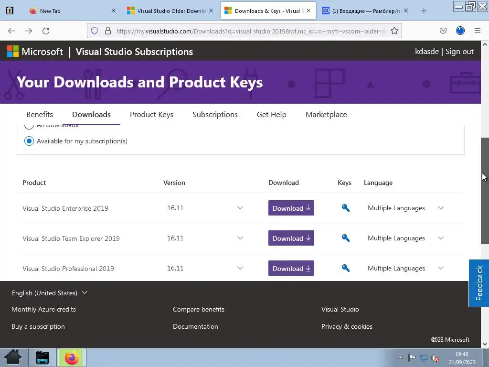Open the Documentation footer link
The height and width of the screenshot is (367, 489).
click(195, 326)
